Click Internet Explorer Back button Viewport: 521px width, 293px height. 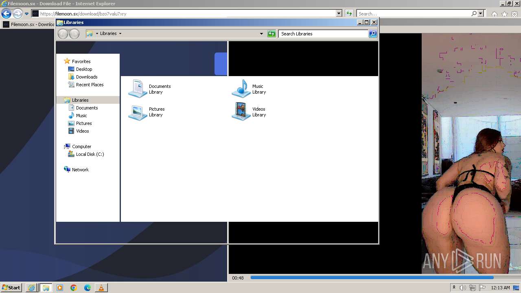pos(6,13)
